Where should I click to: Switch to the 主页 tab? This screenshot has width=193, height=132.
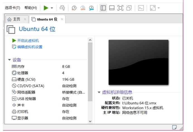pos(17,19)
